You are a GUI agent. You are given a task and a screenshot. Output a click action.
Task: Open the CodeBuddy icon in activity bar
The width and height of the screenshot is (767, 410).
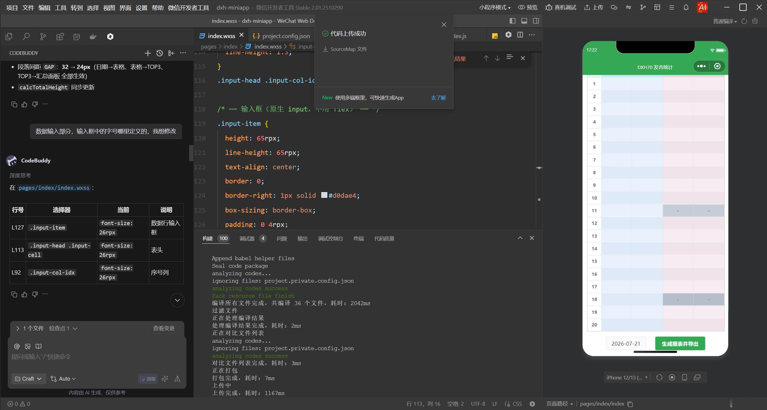110,37
